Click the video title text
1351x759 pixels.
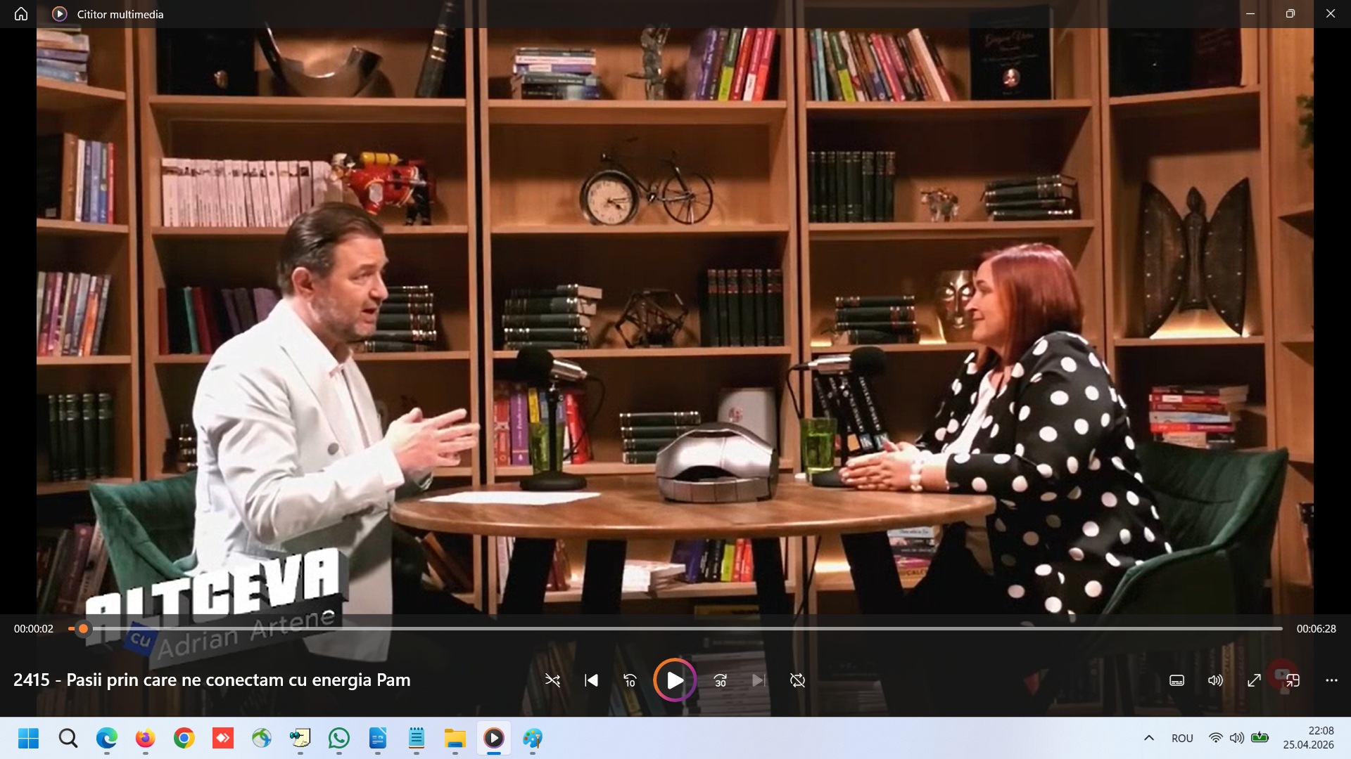(212, 680)
